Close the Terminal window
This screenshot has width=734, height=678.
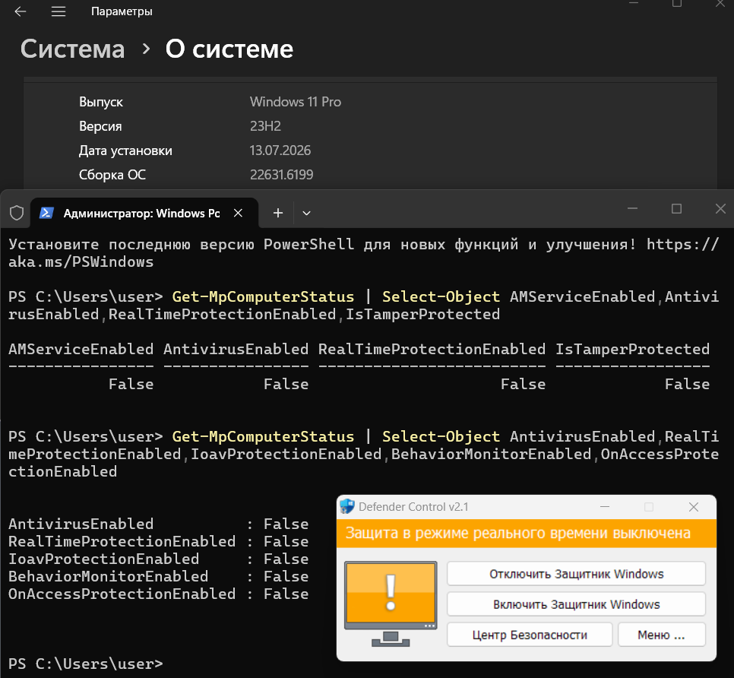[x=720, y=208]
